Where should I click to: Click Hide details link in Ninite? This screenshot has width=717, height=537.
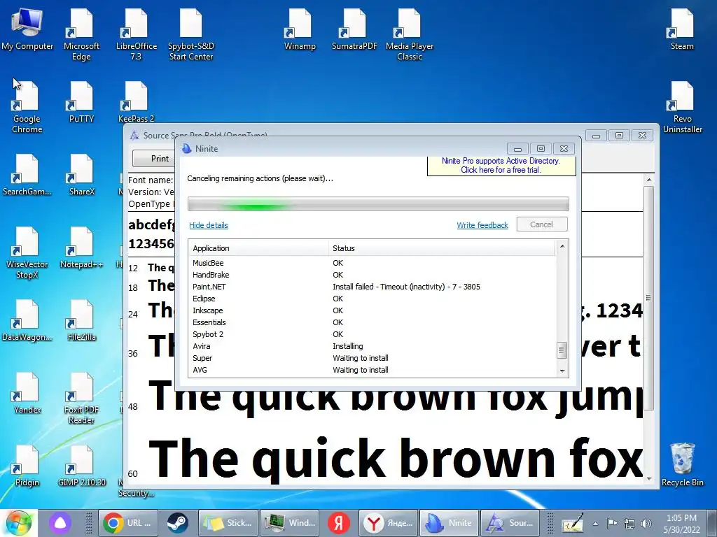209,225
